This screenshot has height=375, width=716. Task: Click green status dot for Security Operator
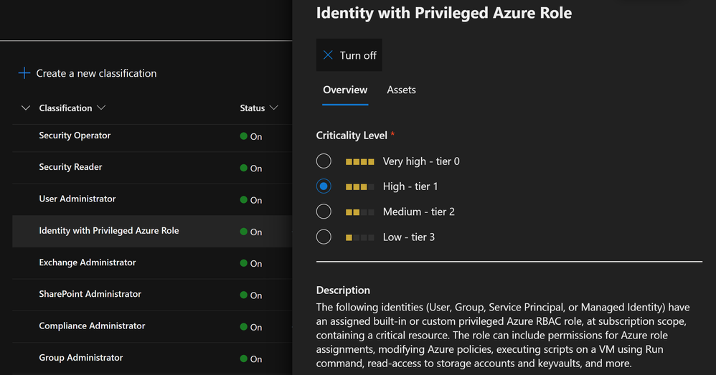pos(244,136)
